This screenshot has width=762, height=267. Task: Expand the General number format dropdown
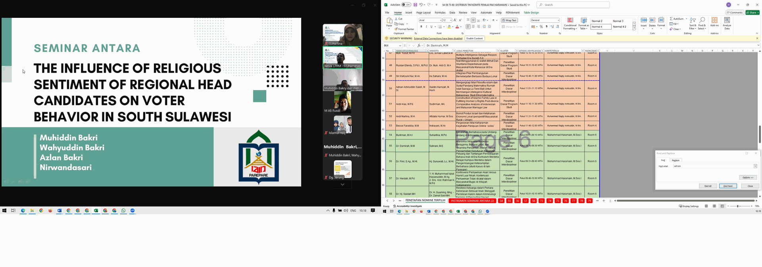[558, 20]
